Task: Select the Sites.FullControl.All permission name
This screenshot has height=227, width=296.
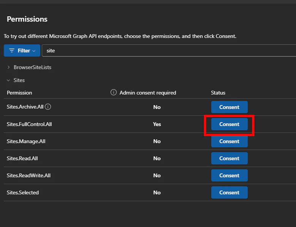Action: pyautogui.click(x=29, y=124)
